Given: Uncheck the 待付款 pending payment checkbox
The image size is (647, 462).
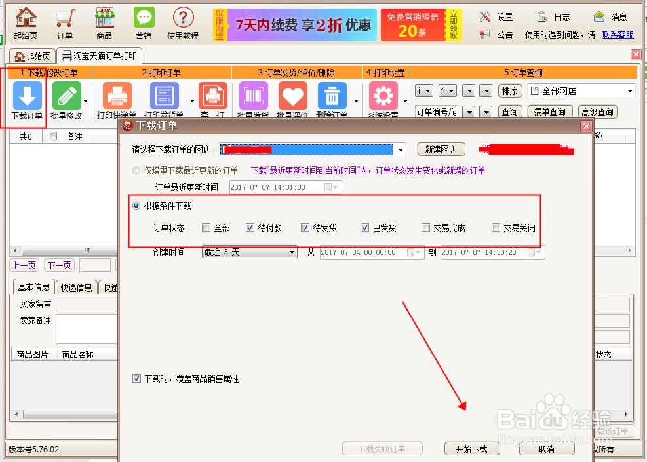Looking at the screenshot, I should (x=251, y=227).
